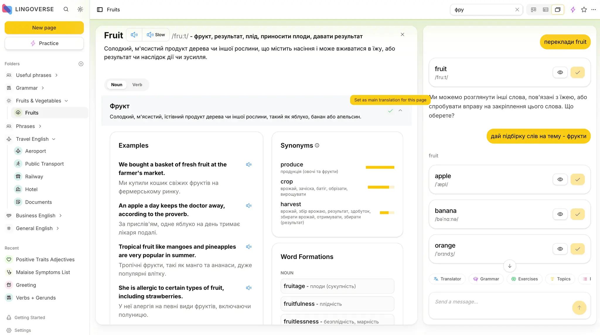Image resolution: width=600 pixels, height=335 pixels.
Task: Focus the Send a message input
Action: [502, 302]
